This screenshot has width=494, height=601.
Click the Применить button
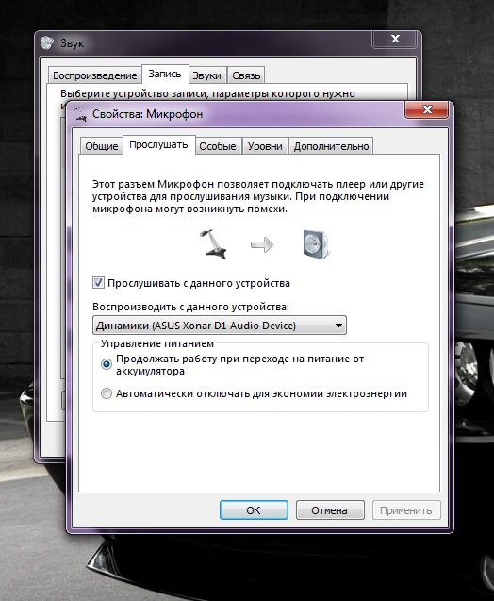point(406,510)
